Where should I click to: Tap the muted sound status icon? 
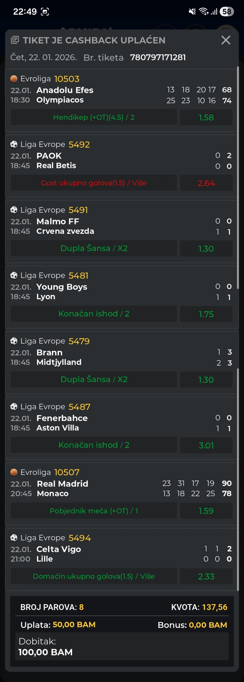tap(192, 12)
